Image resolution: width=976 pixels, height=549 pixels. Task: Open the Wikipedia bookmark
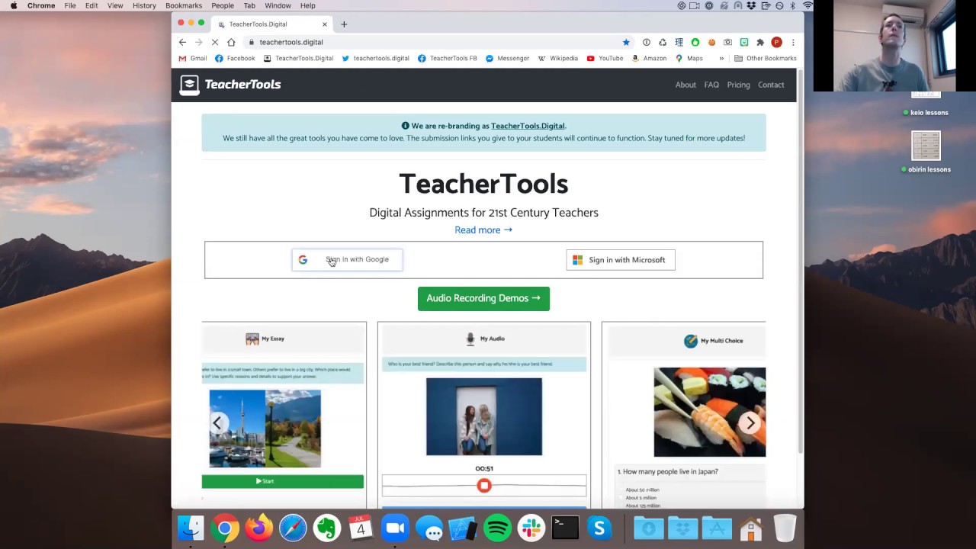(558, 58)
